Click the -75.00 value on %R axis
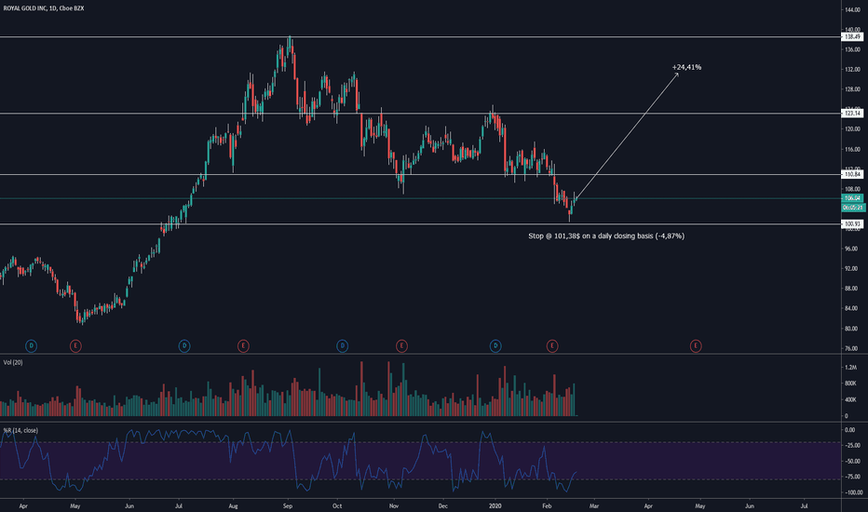The image size is (868, 512). click(x=851, y=477)
